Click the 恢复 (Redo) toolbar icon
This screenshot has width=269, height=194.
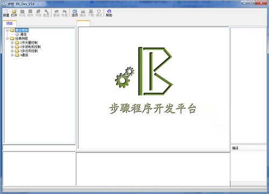(65, 13)
